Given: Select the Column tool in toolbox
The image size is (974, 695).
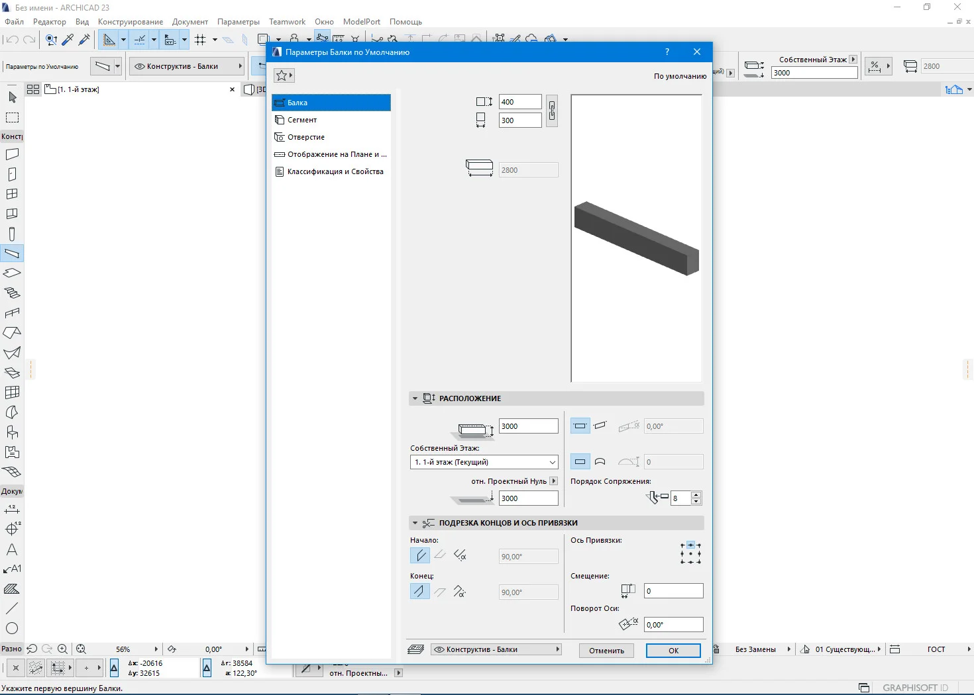Looking at the screenshot, I should (12, 234).
